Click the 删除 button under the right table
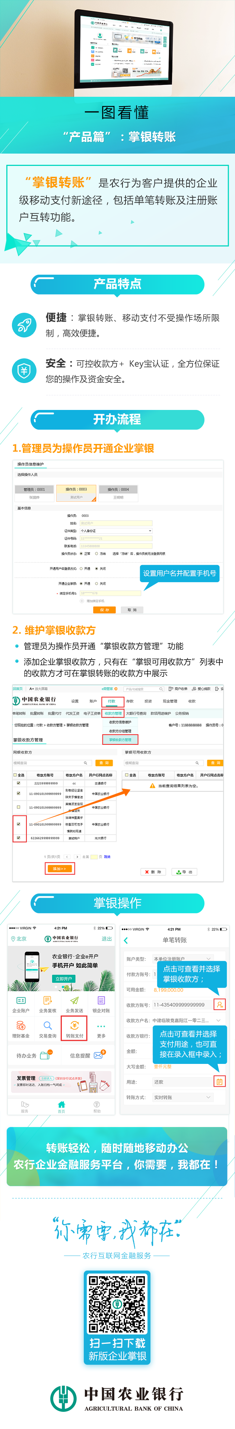 click(153, 871)
